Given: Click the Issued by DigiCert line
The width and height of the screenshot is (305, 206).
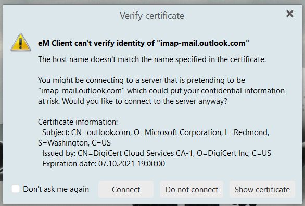Looking at the screenshot, I should point(157,153).
